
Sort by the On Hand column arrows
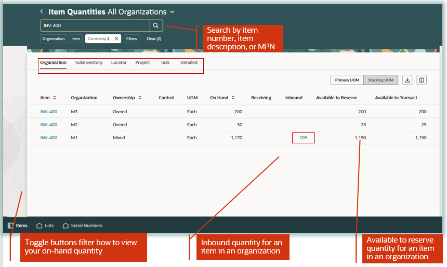[x=233, y=98]
